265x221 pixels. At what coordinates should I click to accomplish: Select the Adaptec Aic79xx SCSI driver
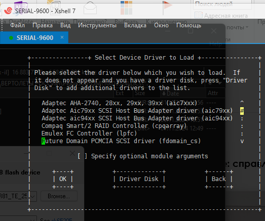(x=137, y=110)
